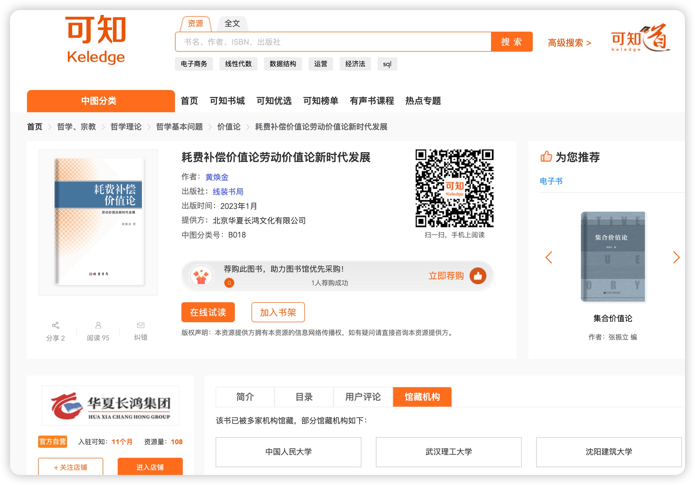695x485 pixels.
Task: Click the small orange user avatar icon
Action: 229,283
